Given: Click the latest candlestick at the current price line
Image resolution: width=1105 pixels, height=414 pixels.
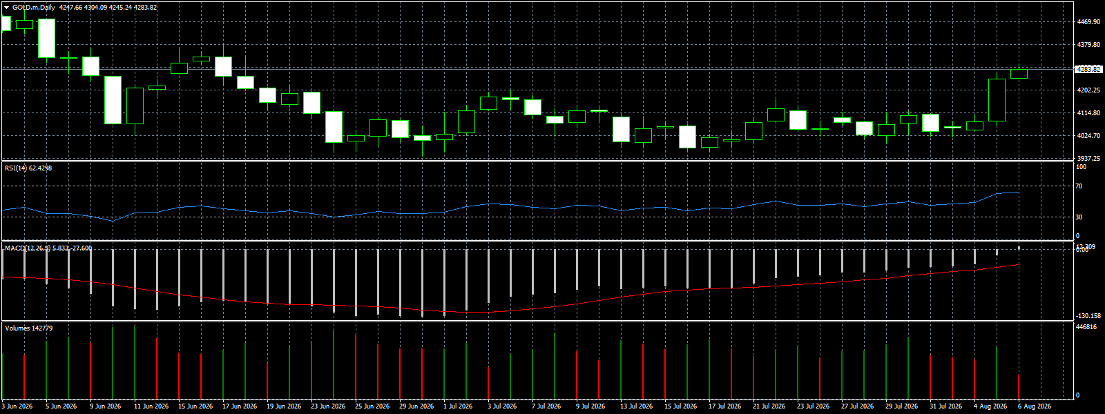Looking at the screenshot, I should coord(1019,73).
